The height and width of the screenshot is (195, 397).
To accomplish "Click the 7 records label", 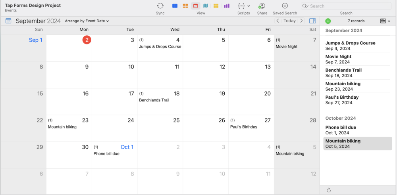I will [x=356, y=21].
